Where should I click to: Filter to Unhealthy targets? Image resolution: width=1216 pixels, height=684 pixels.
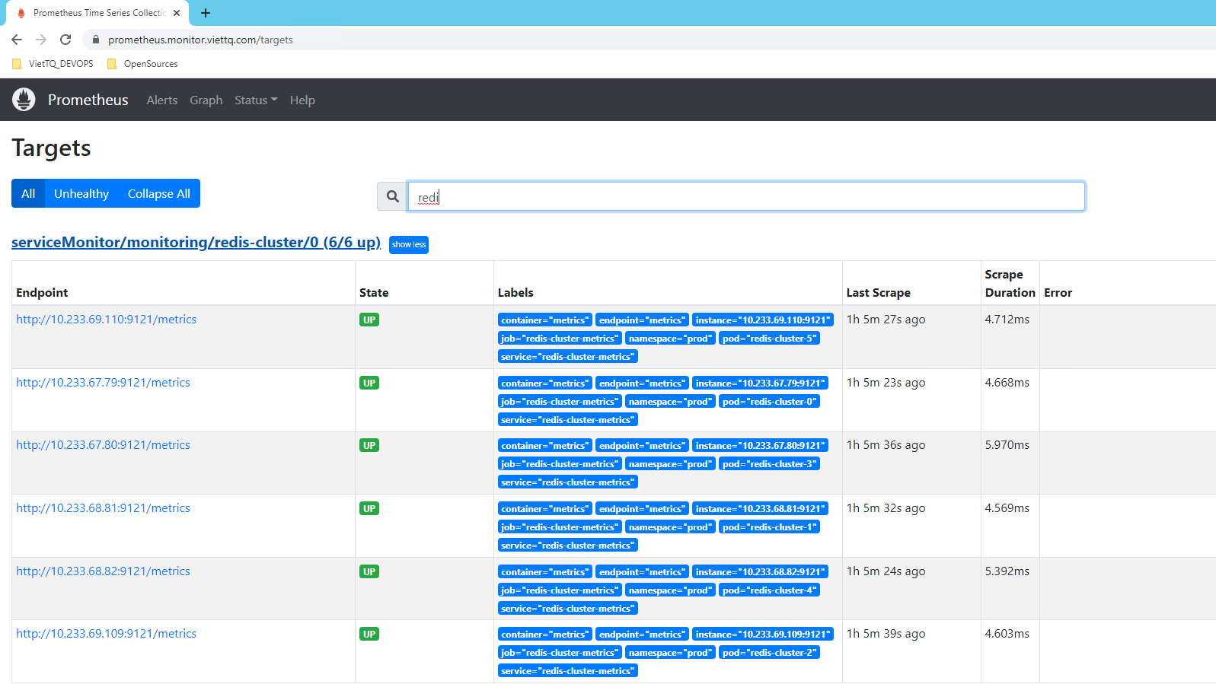tap(81, 193)
